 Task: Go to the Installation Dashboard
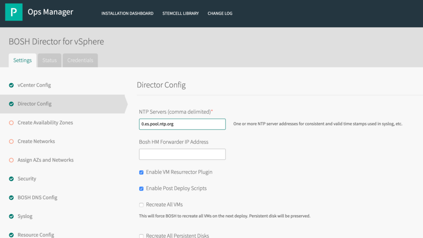tap(127, 13)
